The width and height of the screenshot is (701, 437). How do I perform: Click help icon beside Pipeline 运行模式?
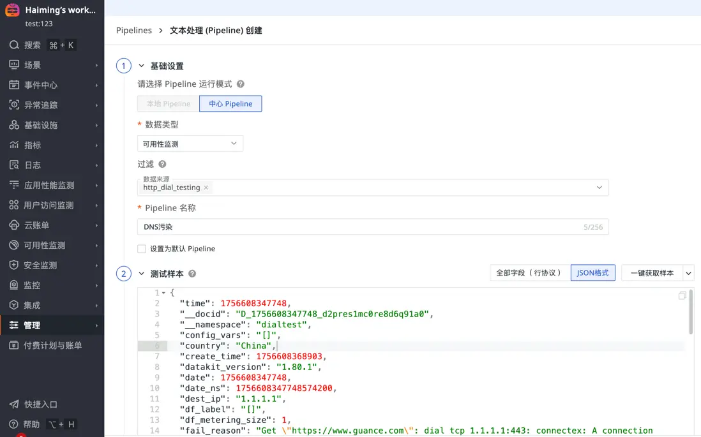tap(241, 84)
